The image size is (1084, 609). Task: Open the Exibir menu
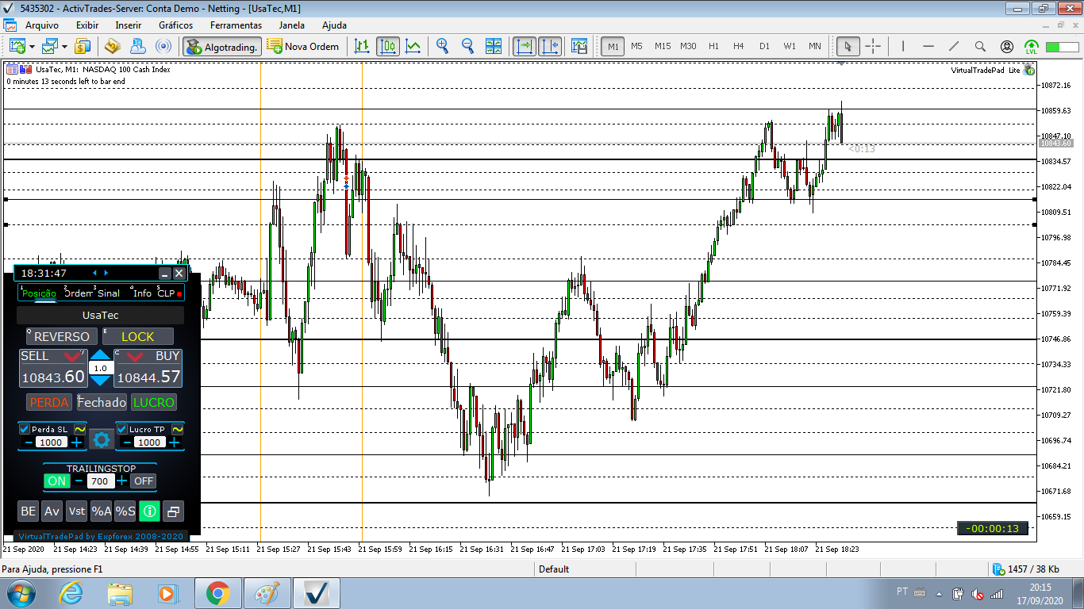coord(87,25)
